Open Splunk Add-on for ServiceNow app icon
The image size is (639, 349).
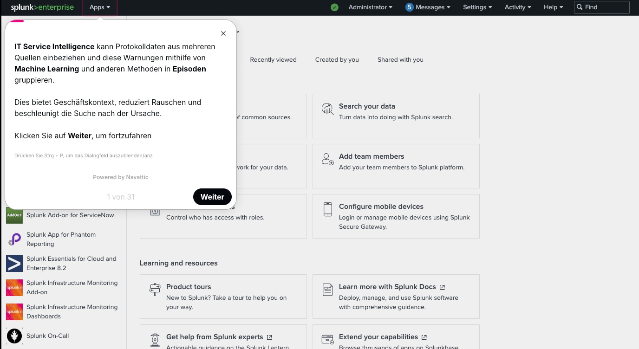pos(14,215)
